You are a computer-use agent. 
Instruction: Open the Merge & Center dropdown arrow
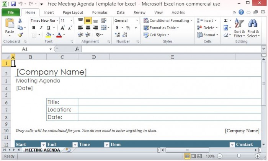[108, 28]
